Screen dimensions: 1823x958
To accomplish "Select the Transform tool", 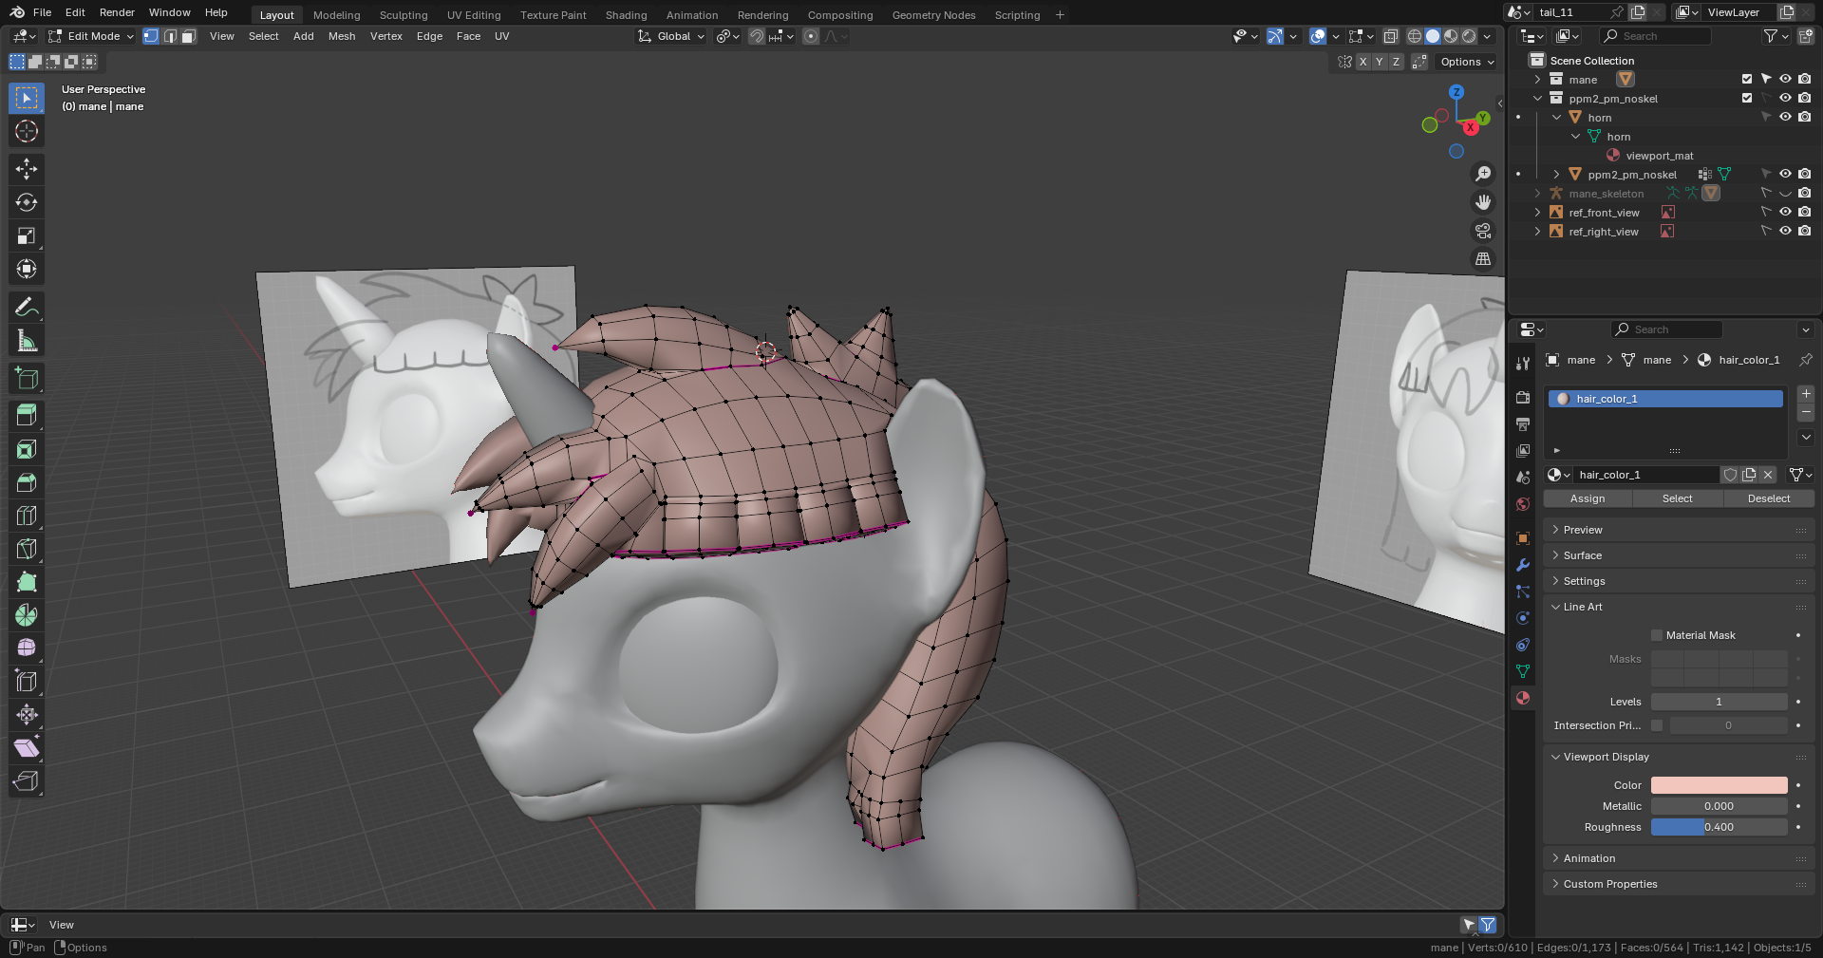I will click(x=27, y=269).
